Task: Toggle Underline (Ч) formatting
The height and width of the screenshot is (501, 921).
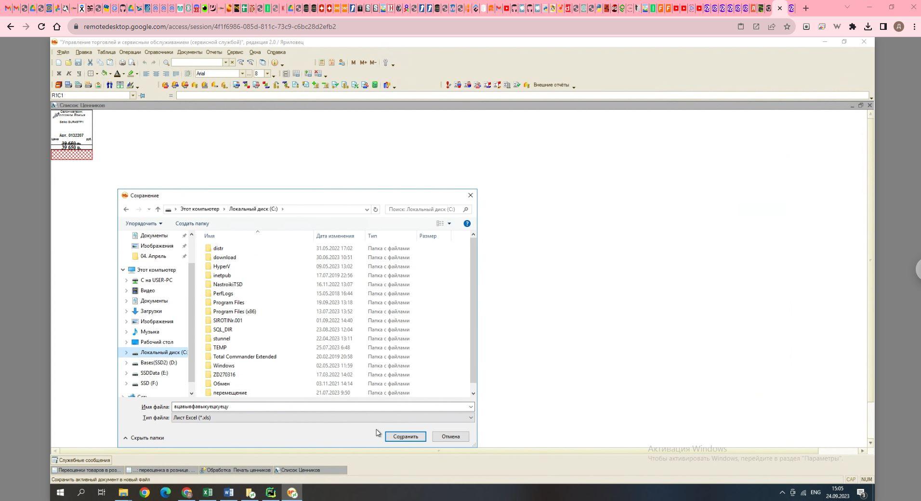Action: point(79,74)
